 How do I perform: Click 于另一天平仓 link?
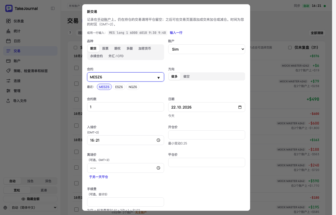coord(98,177)
